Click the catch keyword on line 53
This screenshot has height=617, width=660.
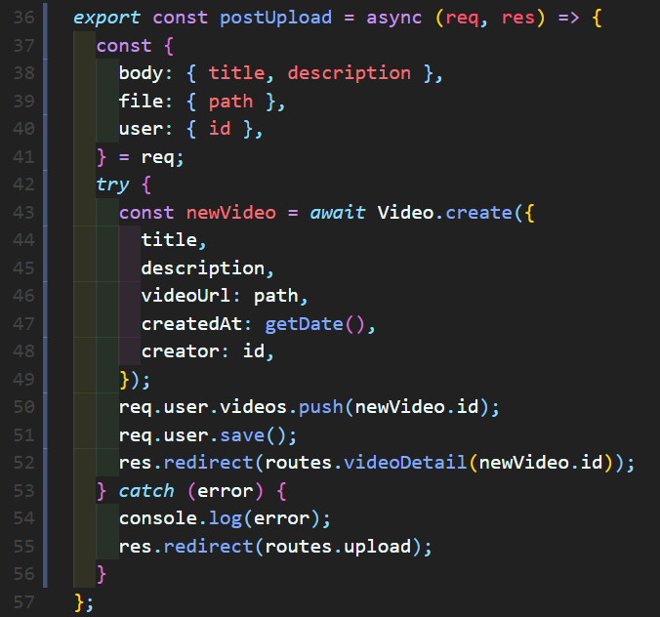click(x=146, y=491)
